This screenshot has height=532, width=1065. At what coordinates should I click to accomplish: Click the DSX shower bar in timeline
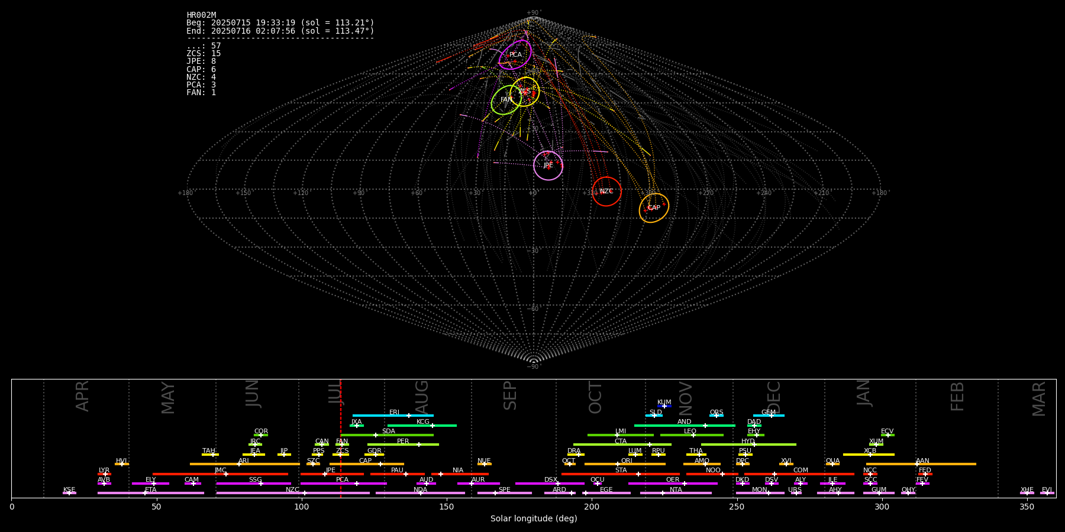550,484
